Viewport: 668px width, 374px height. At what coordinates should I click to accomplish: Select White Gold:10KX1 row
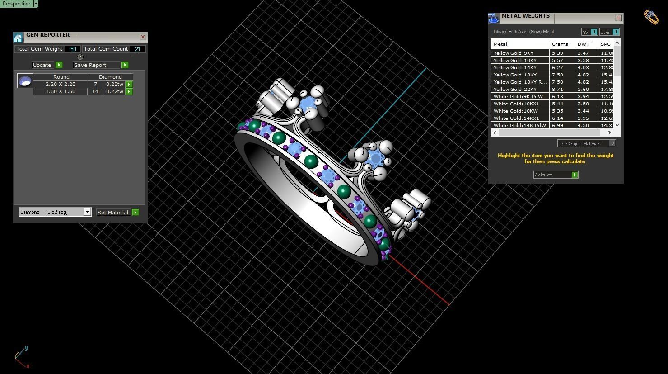coord(553,104)
